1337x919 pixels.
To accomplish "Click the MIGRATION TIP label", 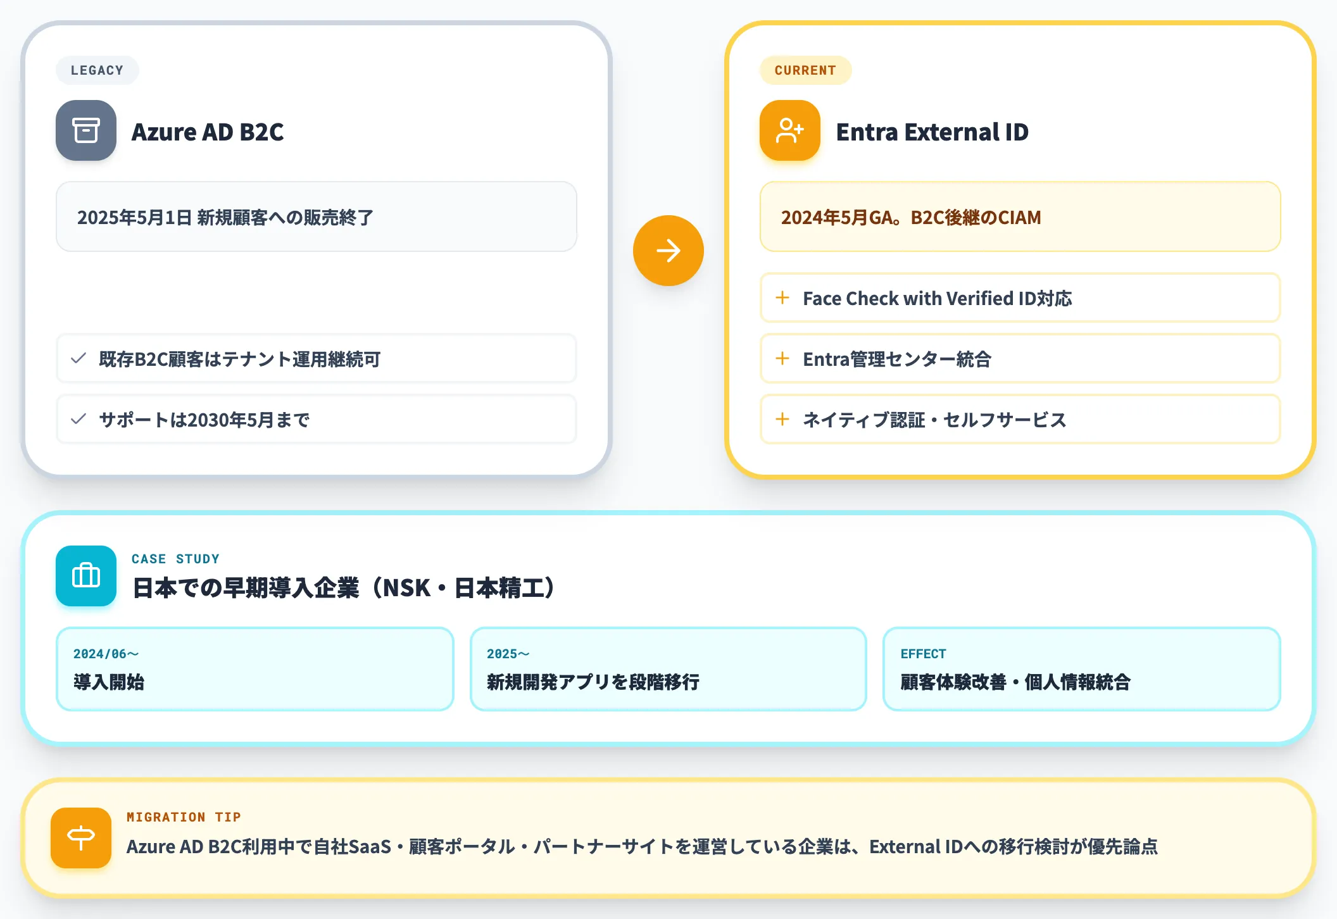I will (184, 817).
